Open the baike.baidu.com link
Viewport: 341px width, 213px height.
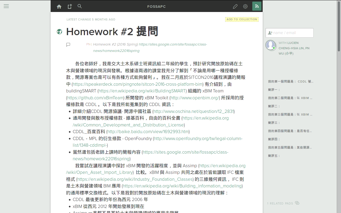148,132
